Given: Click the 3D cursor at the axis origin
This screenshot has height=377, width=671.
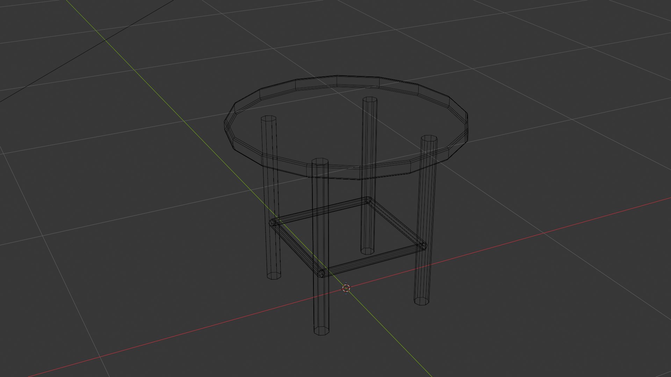Looking at the screenshot, I should 346,288.
